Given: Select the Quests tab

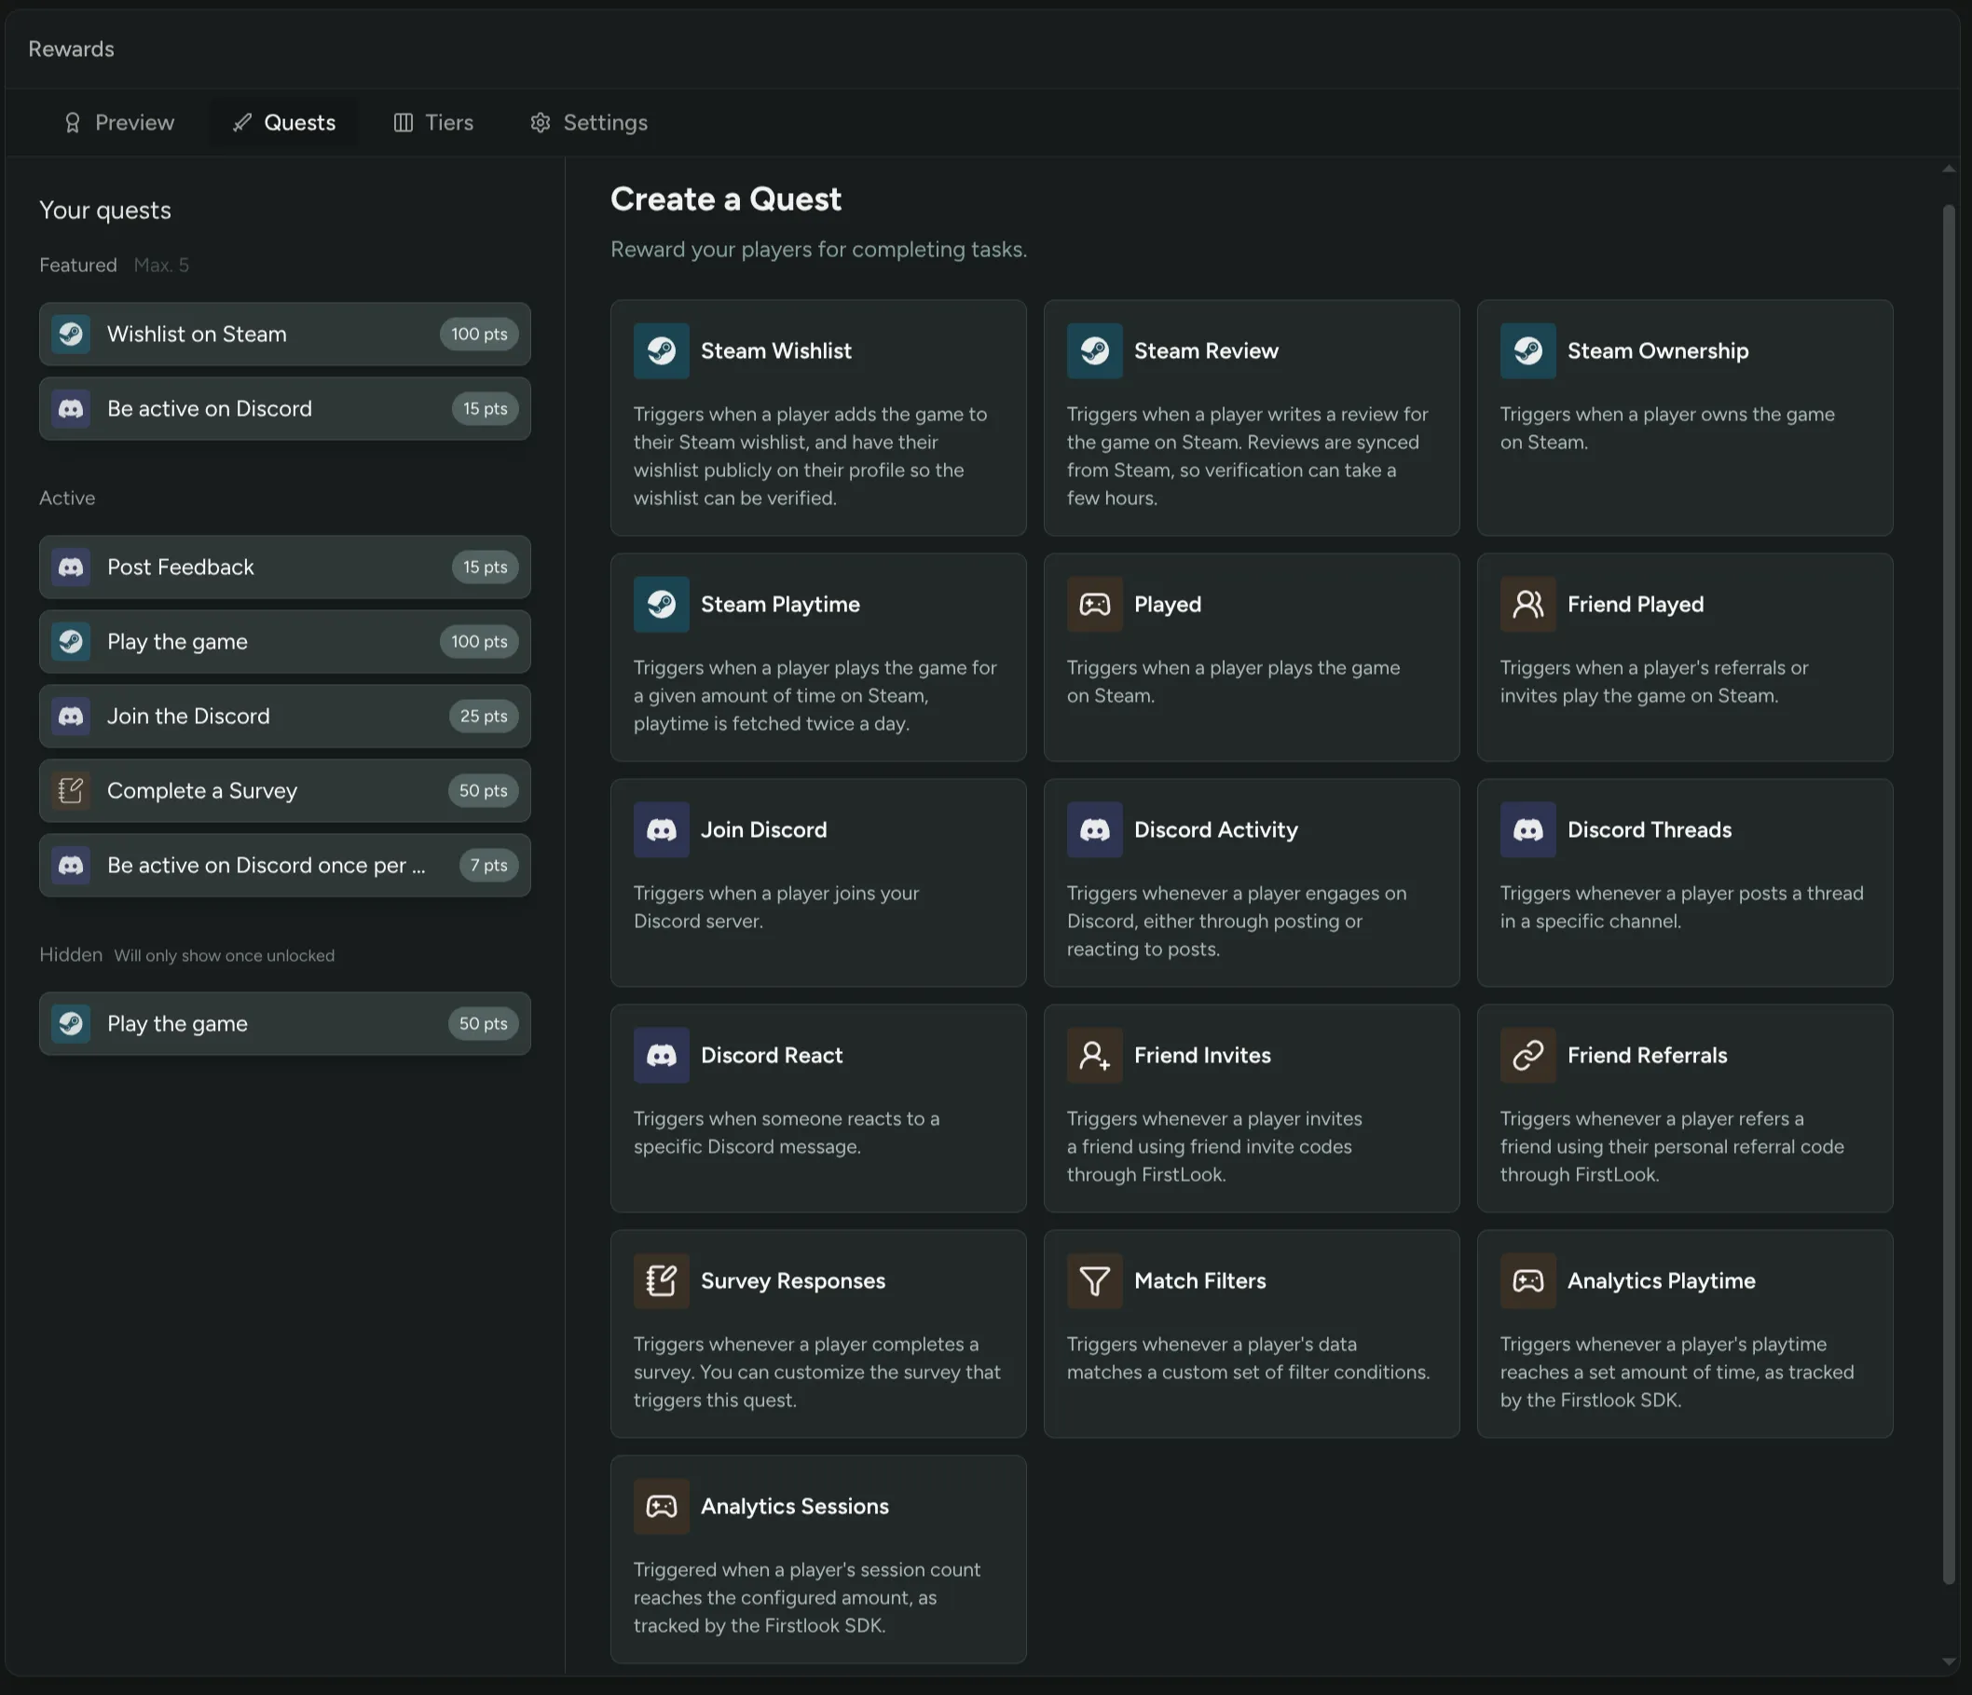Looking at the screenshot, I should click(283, 123).
